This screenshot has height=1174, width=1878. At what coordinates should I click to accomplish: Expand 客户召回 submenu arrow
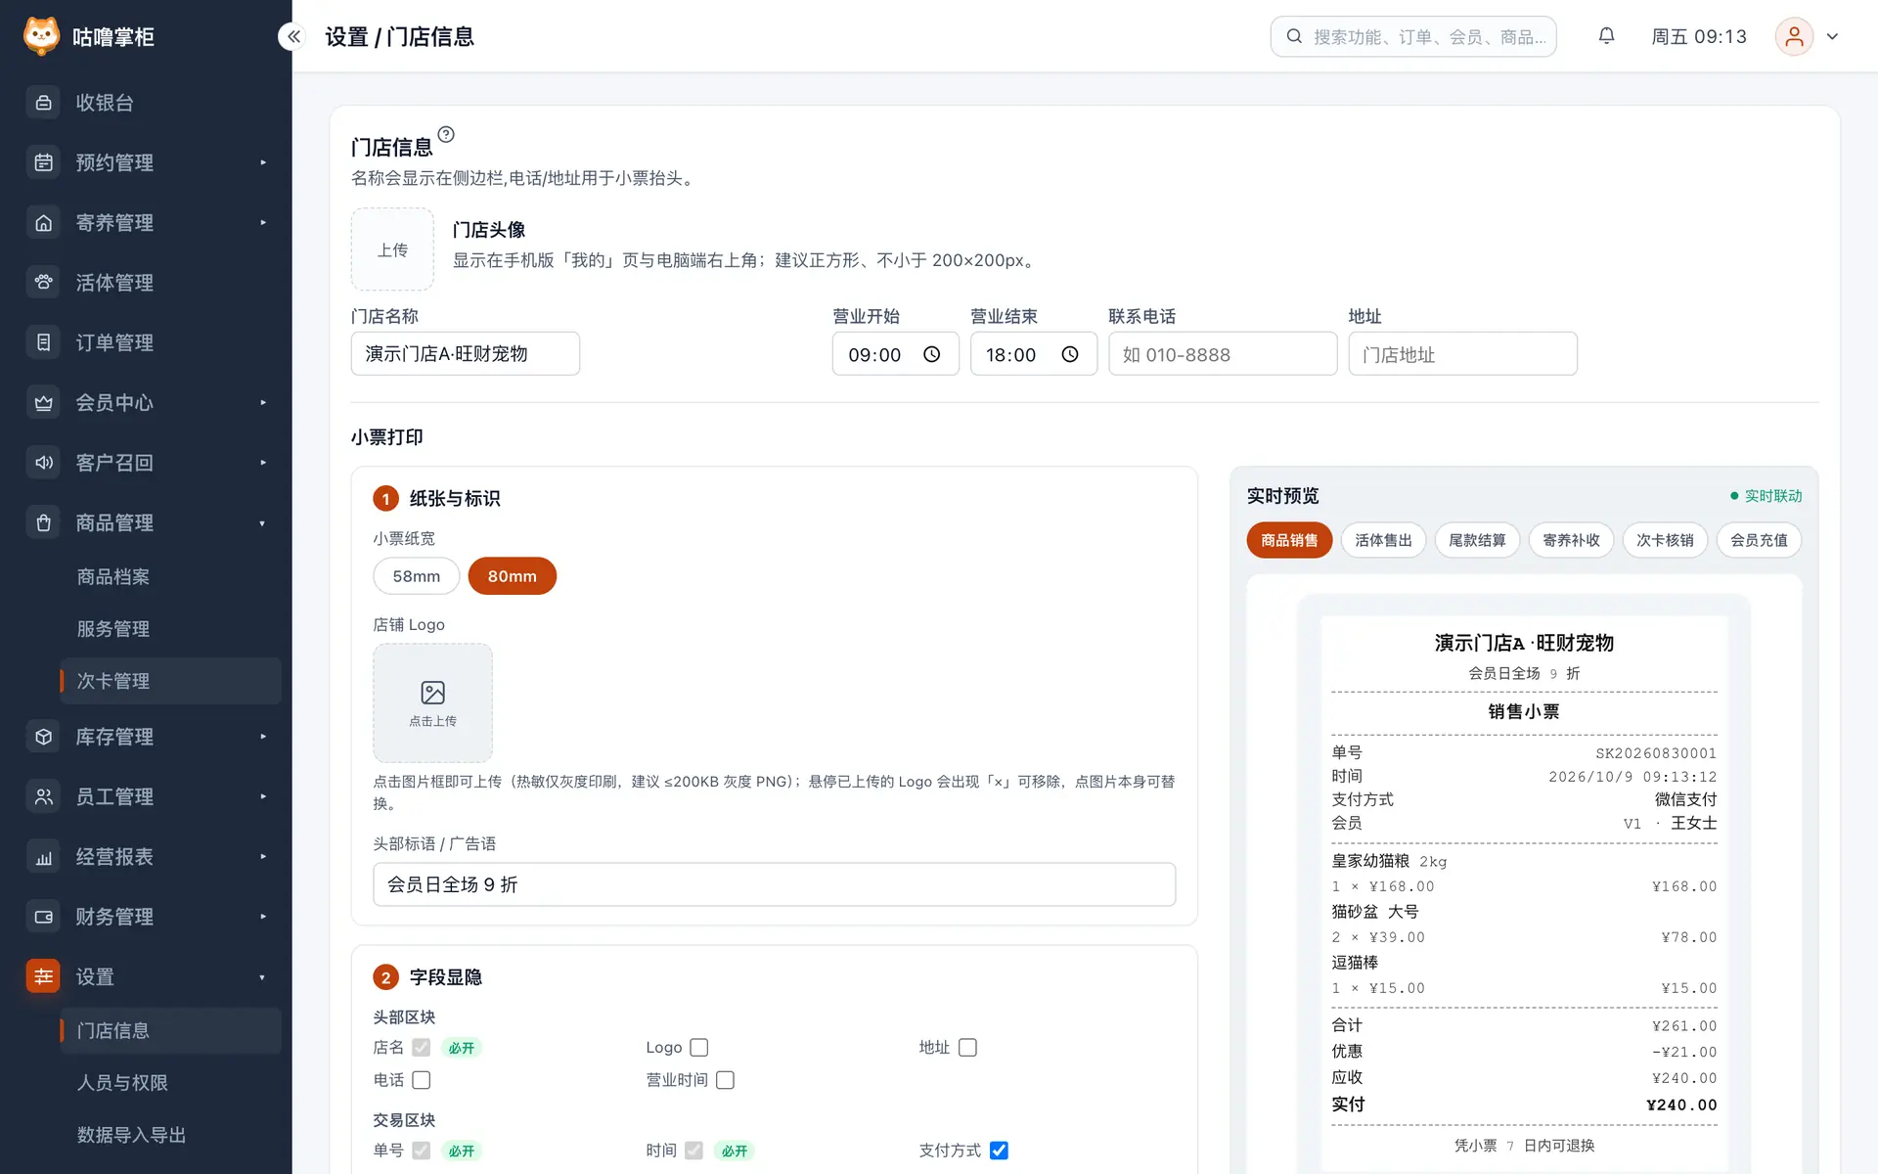263,463
